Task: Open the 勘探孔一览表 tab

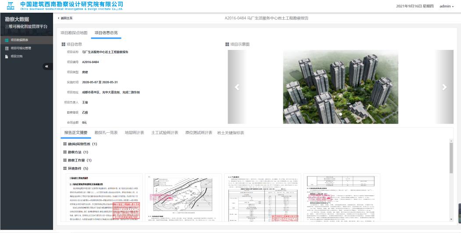Action: click(x=106, y=133)
